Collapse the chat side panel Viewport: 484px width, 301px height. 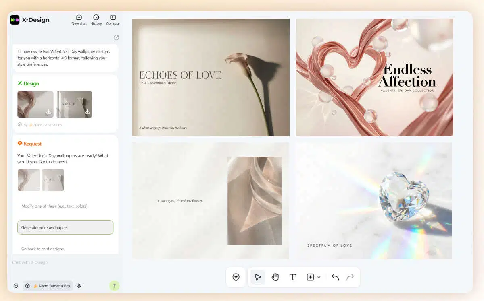[113, 20]
